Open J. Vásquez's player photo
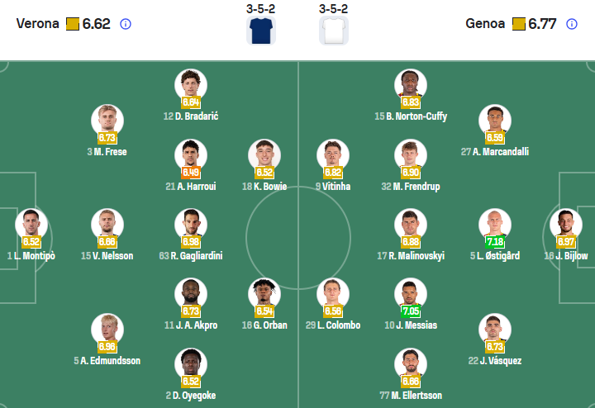Screen dimensions: 595x408 point(495,329)
